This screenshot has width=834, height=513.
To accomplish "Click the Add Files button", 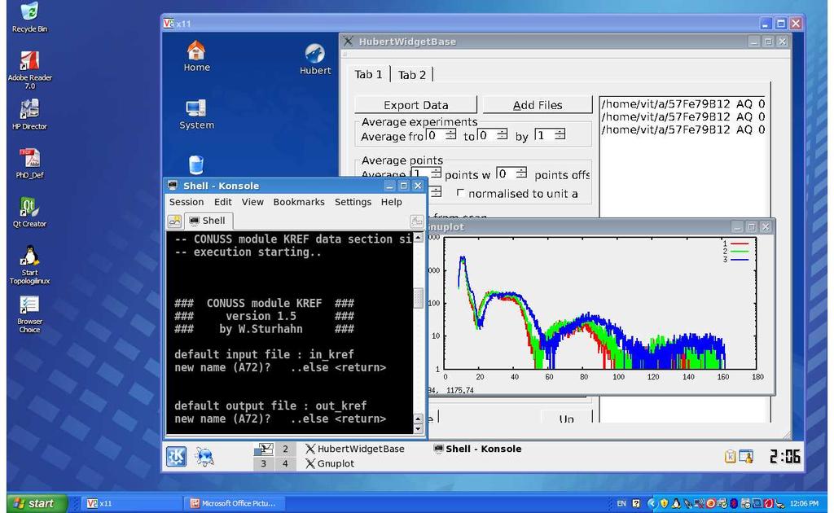I will (x=538, y=105).
